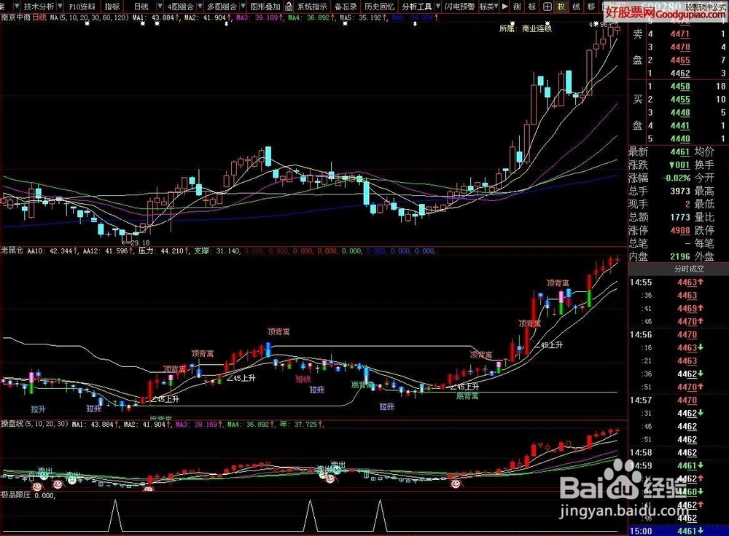Select the 线 line drawing tool

576,7
